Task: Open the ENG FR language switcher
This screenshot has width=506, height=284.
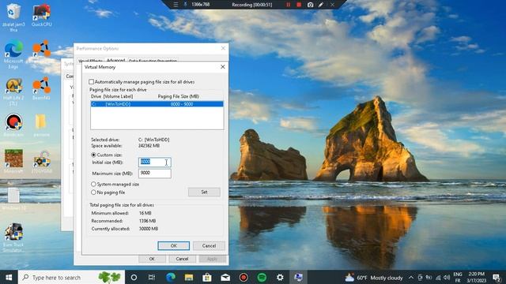Action: pos(458,277)
